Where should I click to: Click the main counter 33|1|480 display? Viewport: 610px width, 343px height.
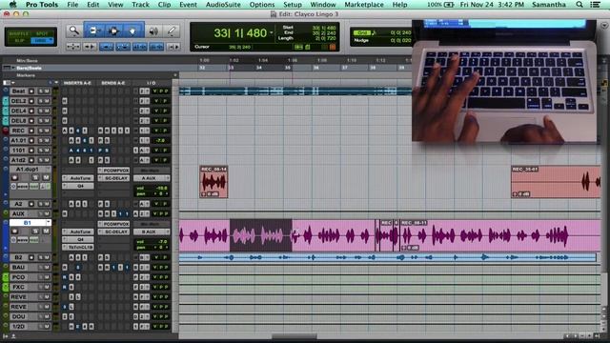[240, 33]
